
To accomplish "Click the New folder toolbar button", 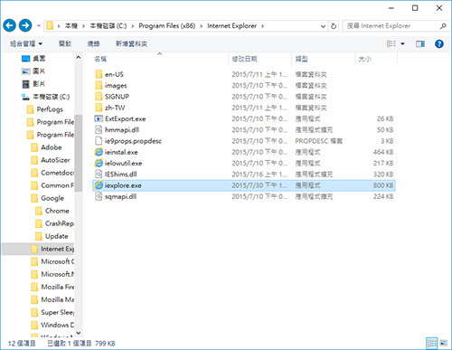I will click(x=132, y=44).
